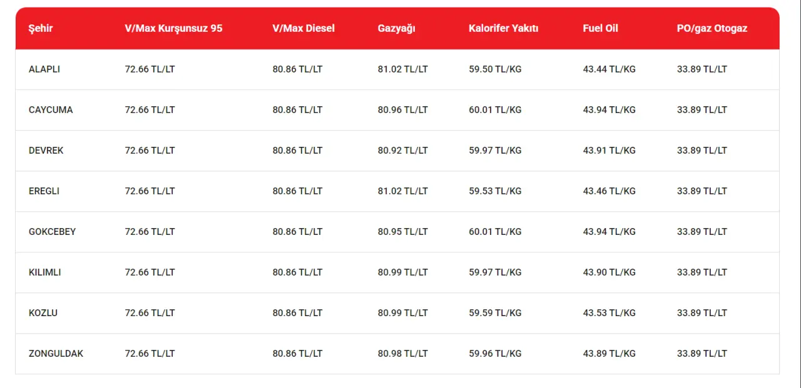Select the Fuel Oil column header

(x=601, y=29)
